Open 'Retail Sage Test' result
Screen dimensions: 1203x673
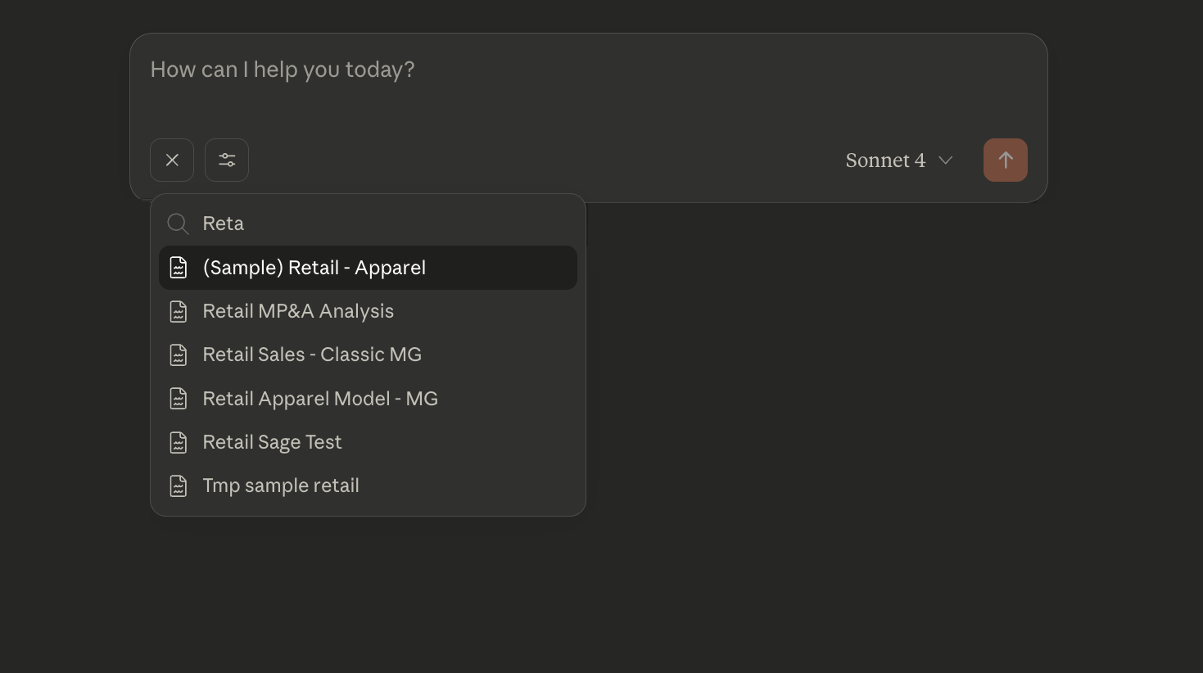[x=272, y=442]
